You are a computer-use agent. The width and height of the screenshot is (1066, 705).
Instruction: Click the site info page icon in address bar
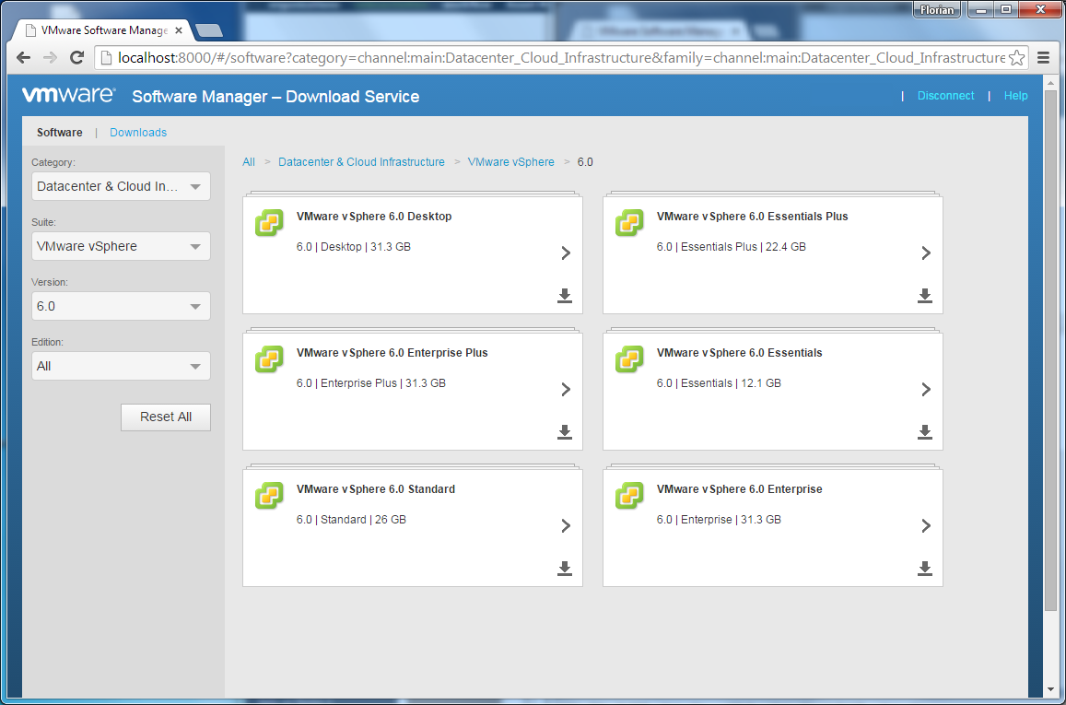[x=106, y=58]
